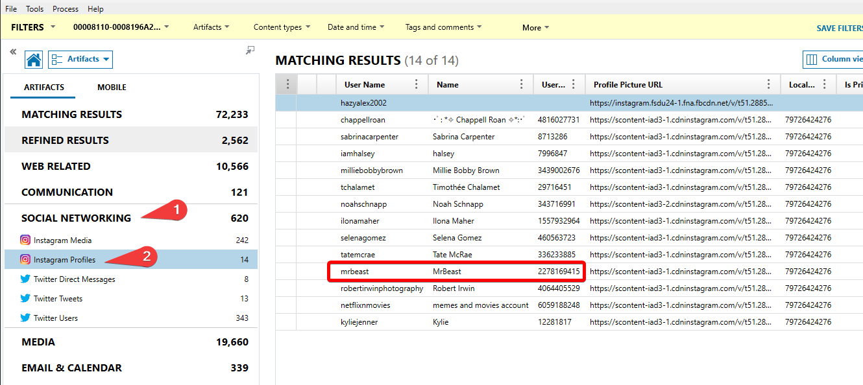863x385 pixels.
Task: Open the Artifacts filter dropdown
Action: point(212,27)
